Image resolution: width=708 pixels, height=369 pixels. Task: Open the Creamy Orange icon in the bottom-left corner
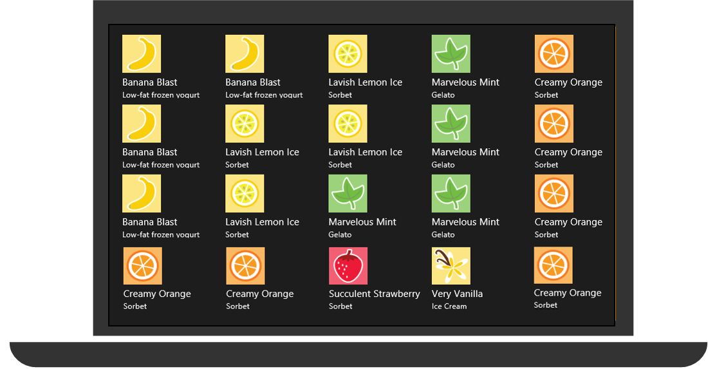(x=142, y=266)
